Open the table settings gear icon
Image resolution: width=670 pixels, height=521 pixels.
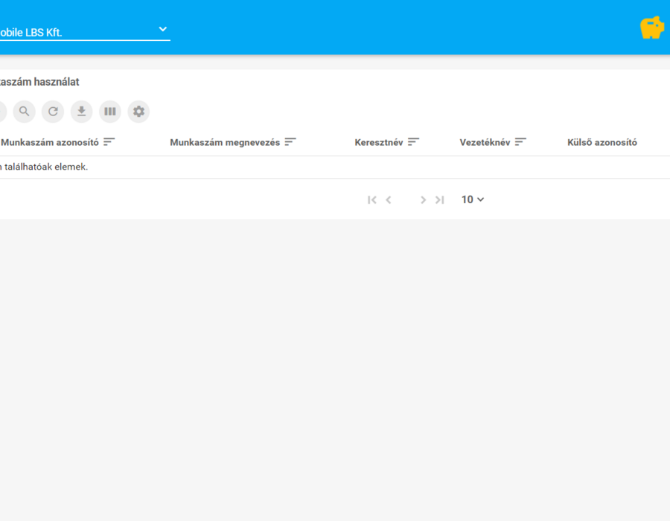(139, 112)
